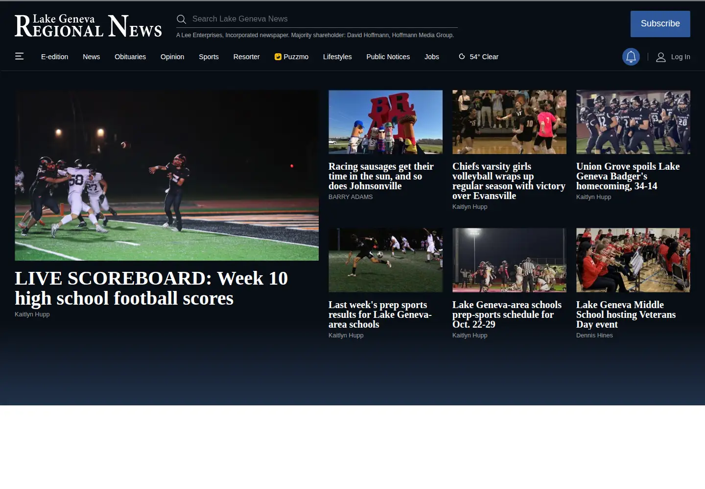Go to Lake Geneva Regional News logo
705x489 pixels.
(x=88, y=26)
